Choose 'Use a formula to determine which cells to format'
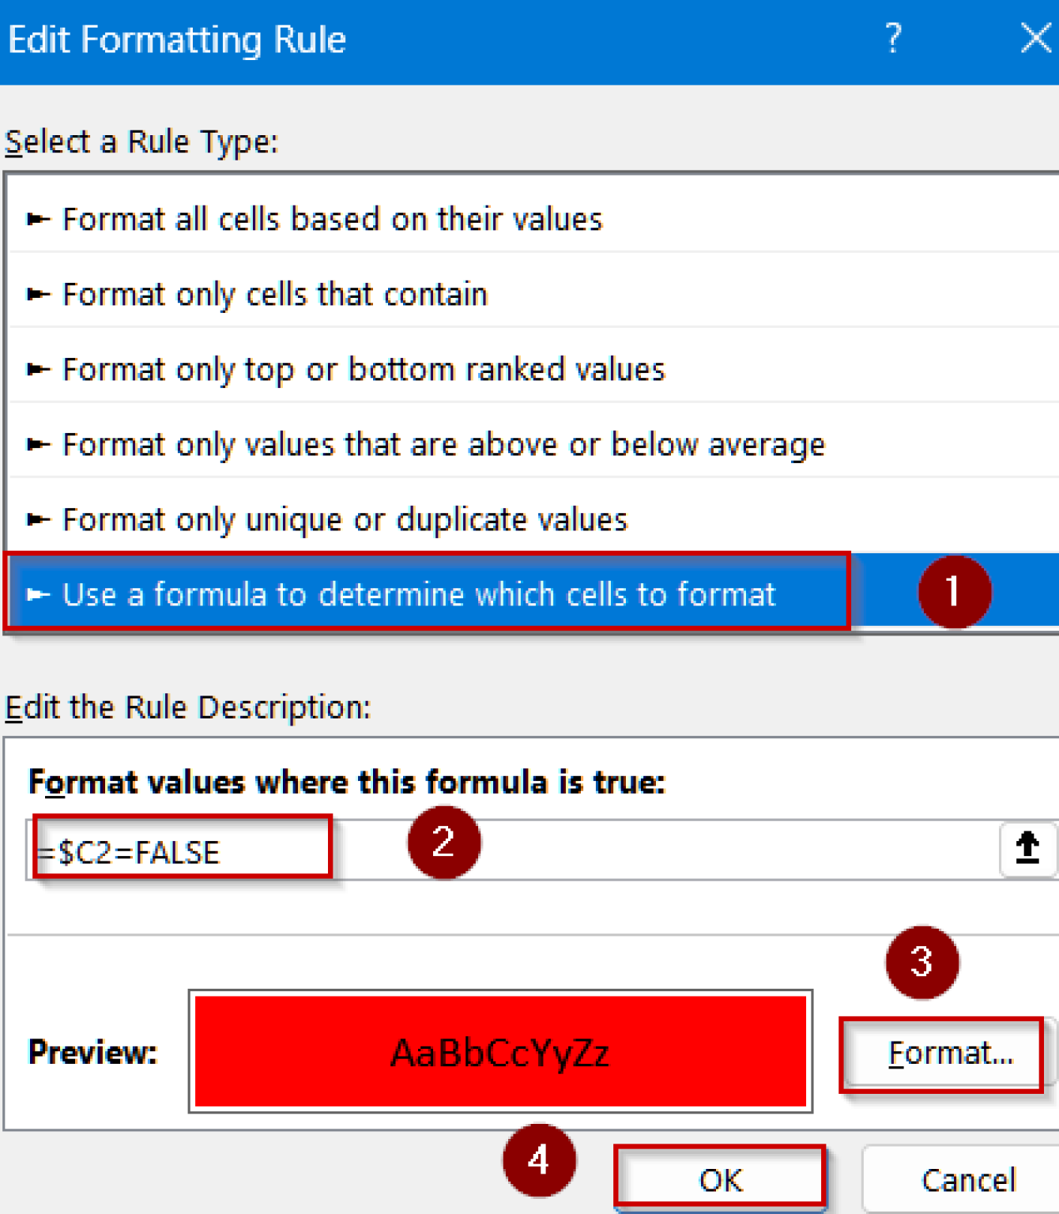This screenshot has height=1214, width=1059. [419, 594]
